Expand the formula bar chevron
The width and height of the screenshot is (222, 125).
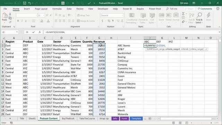click(219, 32)
